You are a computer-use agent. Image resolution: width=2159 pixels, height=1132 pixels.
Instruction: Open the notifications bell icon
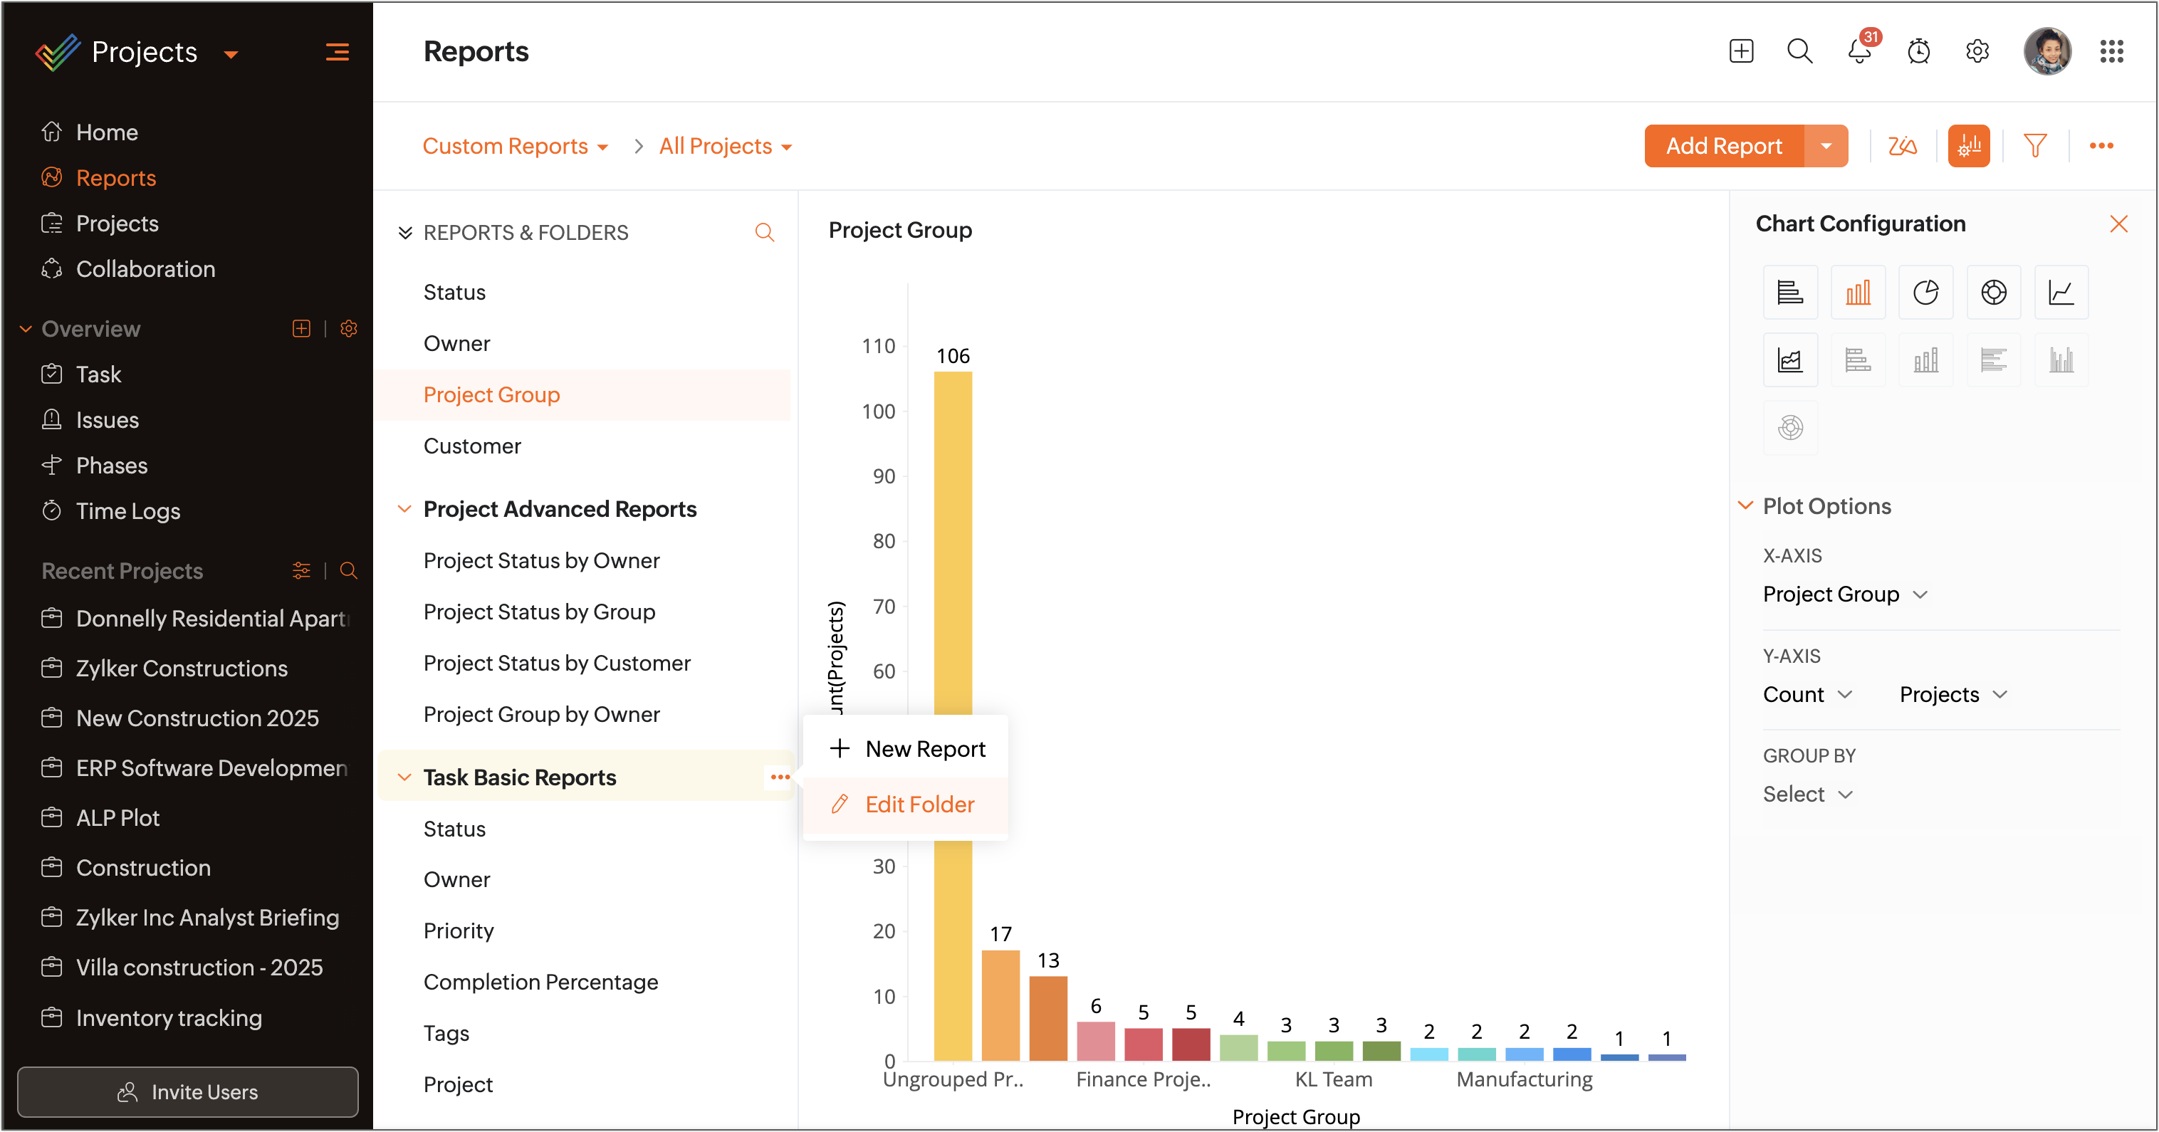1859,52
